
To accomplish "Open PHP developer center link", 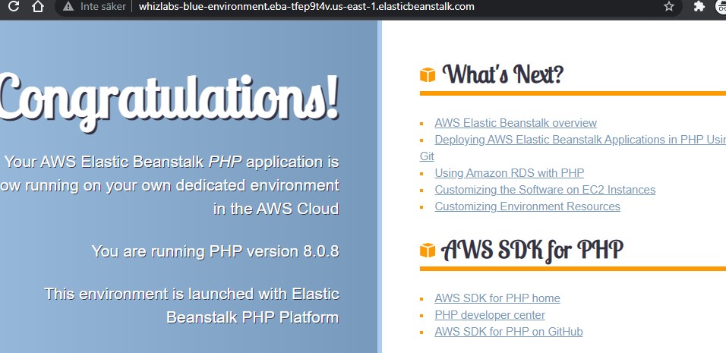I will click(489, 315).
